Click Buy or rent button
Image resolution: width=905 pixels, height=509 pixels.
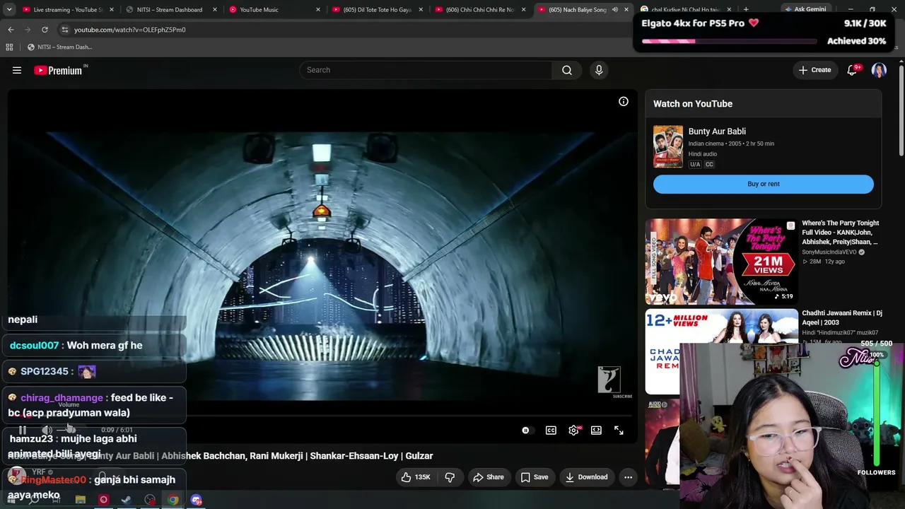[764, 184]
